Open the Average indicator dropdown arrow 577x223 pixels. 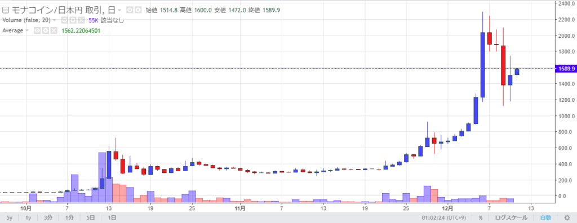click(x=27, y=31)
